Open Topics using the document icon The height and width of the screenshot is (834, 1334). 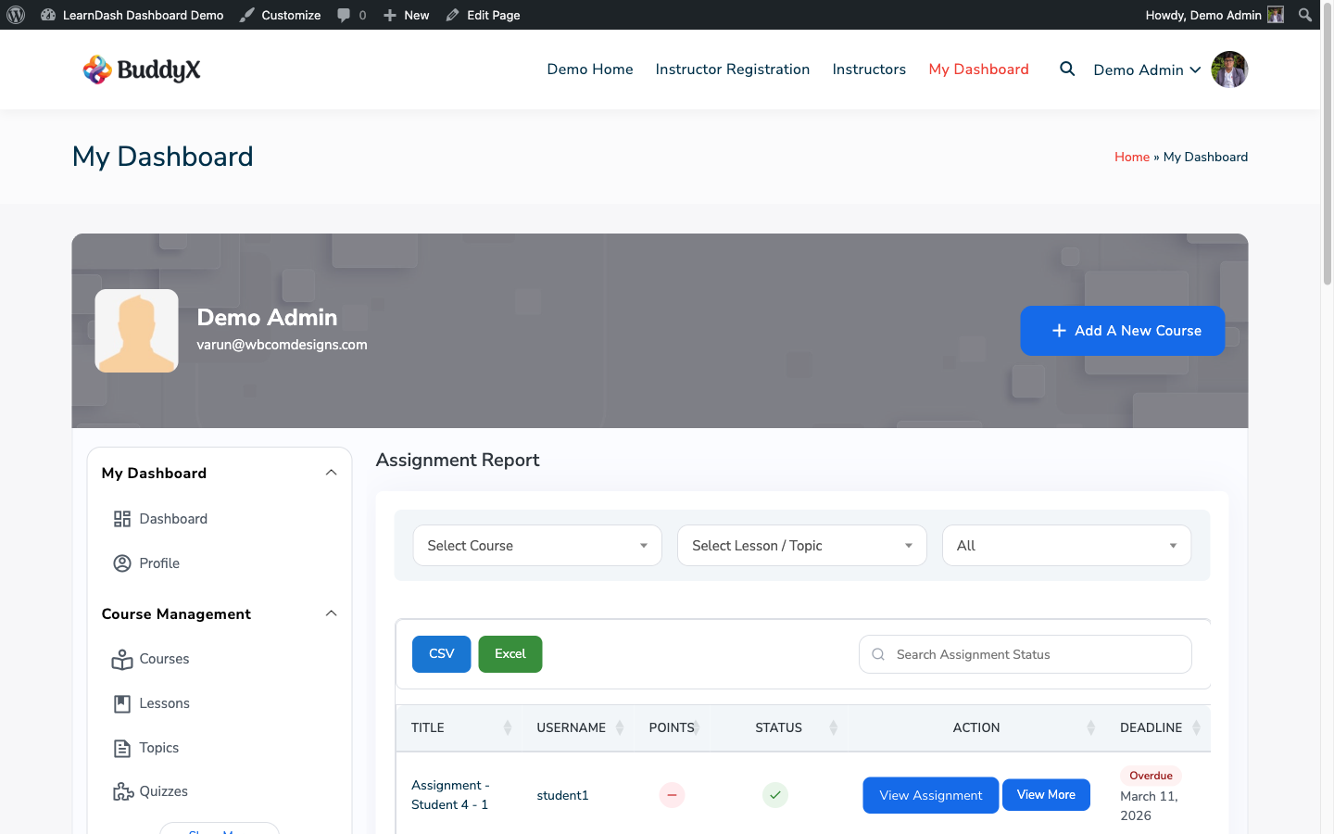click(x=121, y=747)
